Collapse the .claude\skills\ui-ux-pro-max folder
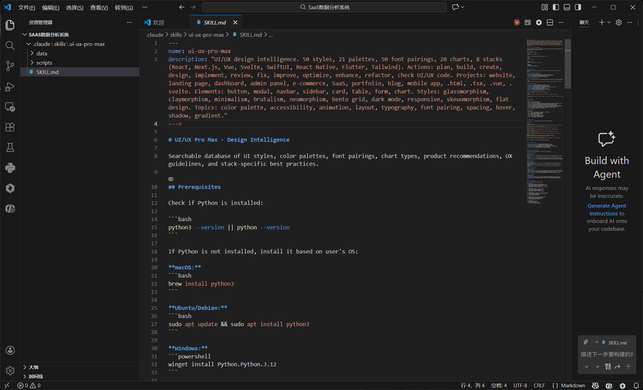643x390 pixels. click(x=29, y=44)
